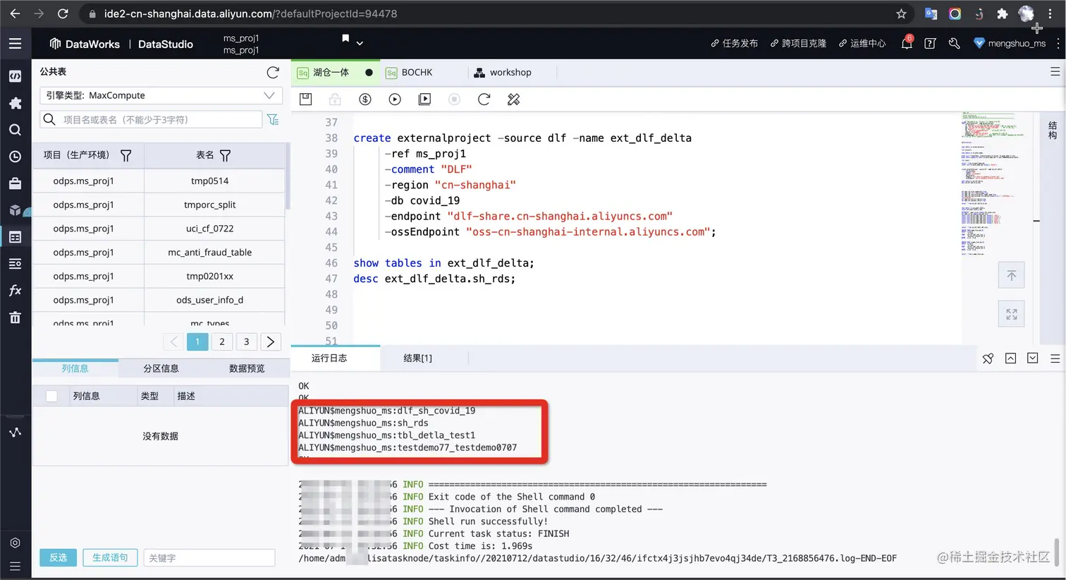Collapse the log panel downward
1066x580 pixels.
click(x=1033, y=358)
